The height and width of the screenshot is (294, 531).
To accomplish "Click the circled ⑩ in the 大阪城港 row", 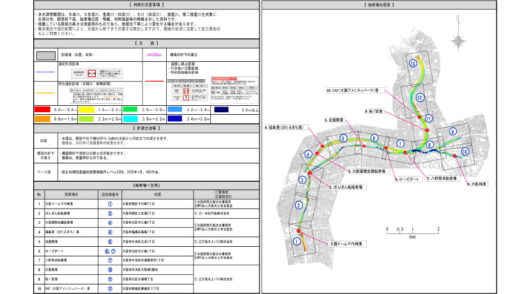I will [x=110, y=270].
